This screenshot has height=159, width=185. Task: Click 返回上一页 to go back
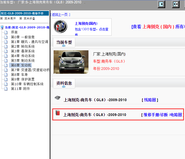60,15
